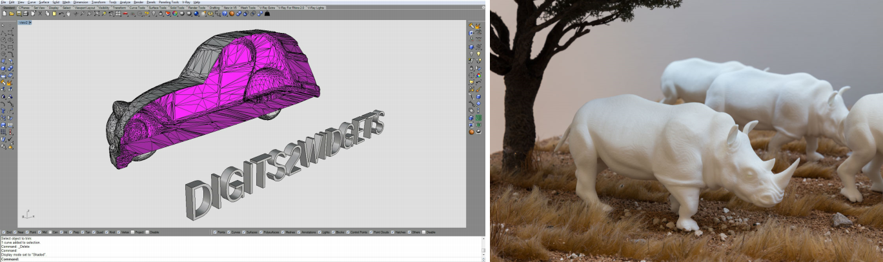The height and width of the screenshot is (262, 883).
Task: Click the text 'Display mode set to "Shaded".'
Action: tap(24, 254)
